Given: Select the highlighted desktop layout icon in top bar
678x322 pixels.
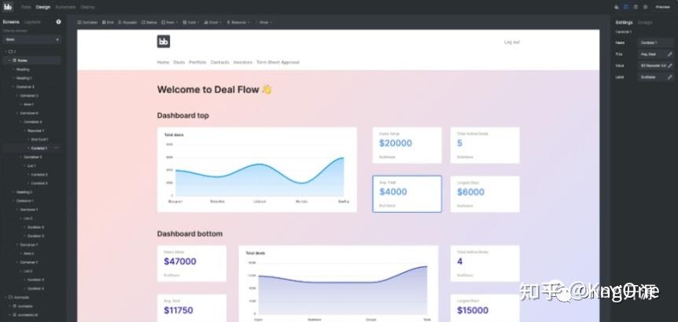Looking at the screenshot, I should point(625,7).
